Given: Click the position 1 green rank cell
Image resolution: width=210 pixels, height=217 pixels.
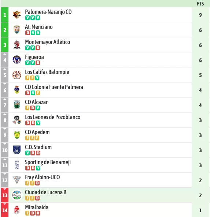Looking at the screenshot, I should pos(5,15).
